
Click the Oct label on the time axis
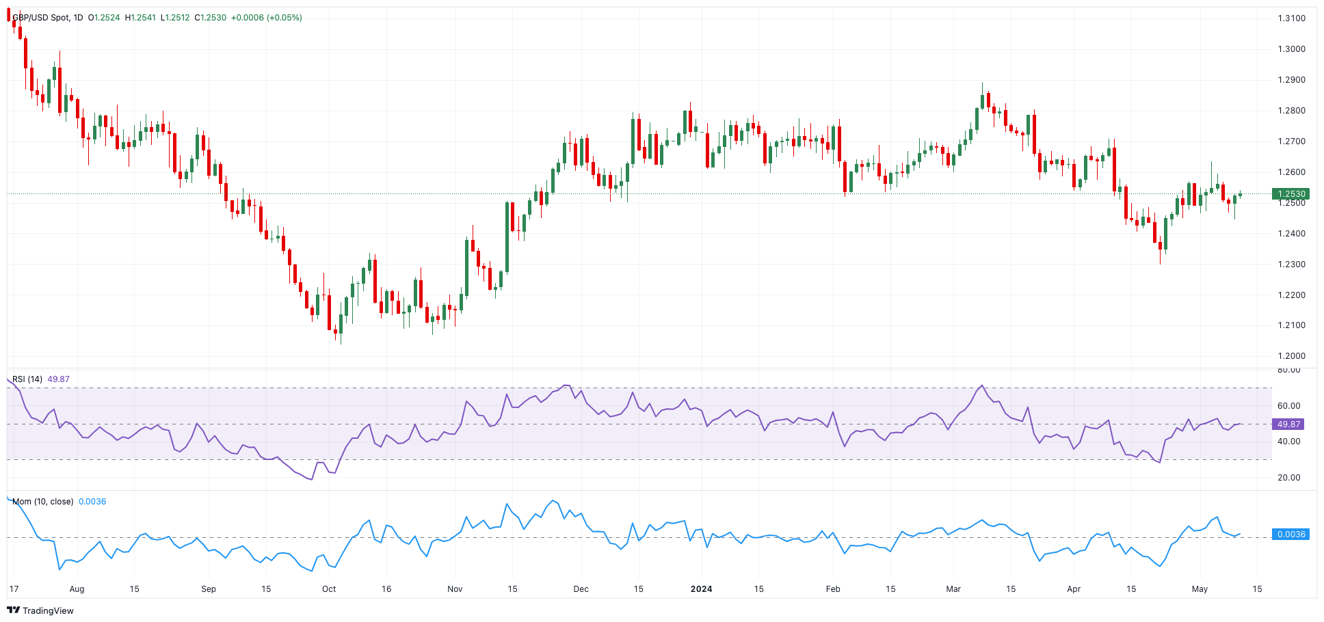click(329, 589)
